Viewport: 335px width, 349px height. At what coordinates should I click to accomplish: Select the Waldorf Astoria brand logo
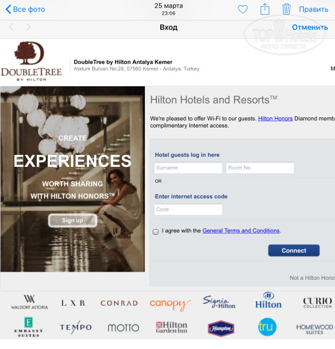[29, 302]
